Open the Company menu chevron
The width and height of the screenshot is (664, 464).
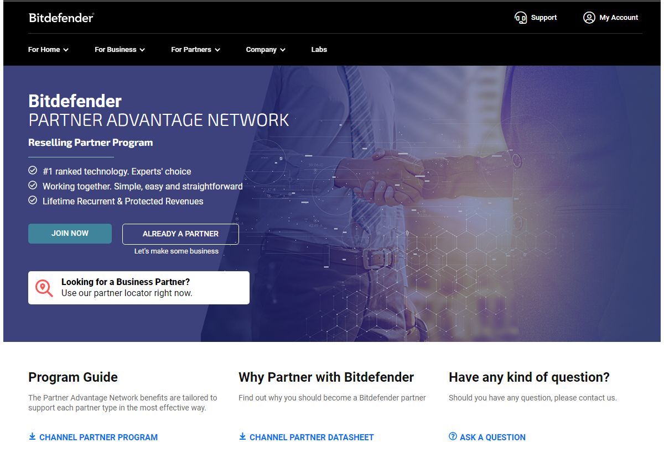tap(283, 50)
